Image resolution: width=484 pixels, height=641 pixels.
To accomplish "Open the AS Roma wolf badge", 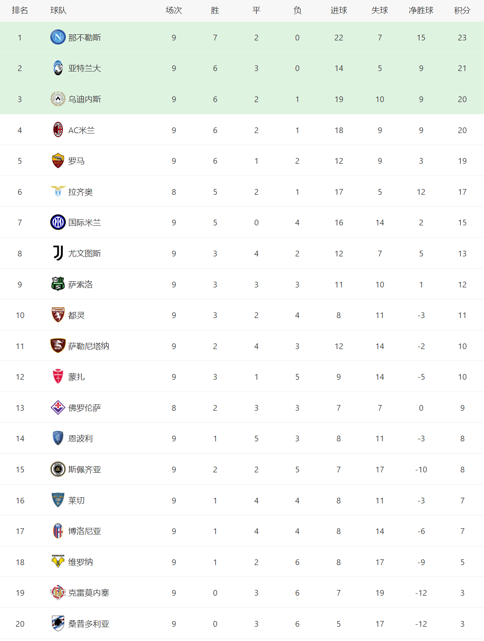I will (58, 161).
